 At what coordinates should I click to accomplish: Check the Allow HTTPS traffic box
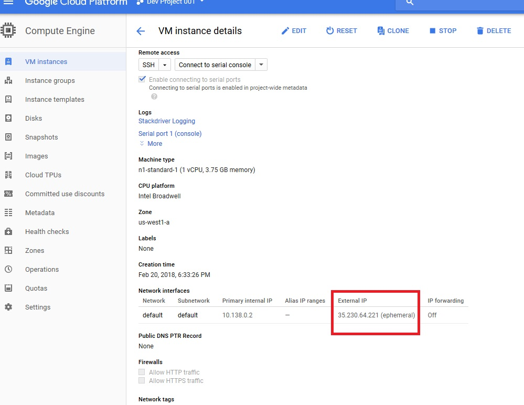tap(142, 380)
